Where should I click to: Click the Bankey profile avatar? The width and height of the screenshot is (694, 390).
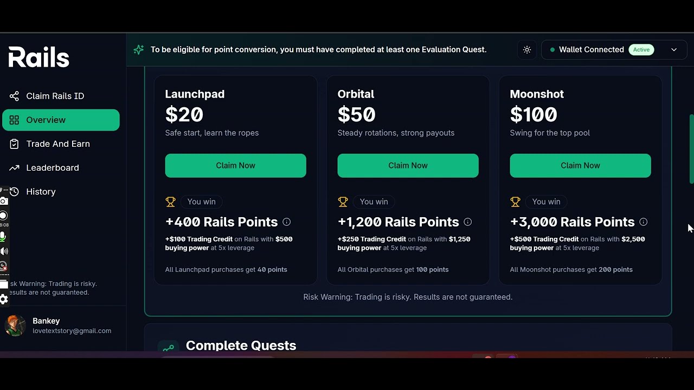point(15,326)
